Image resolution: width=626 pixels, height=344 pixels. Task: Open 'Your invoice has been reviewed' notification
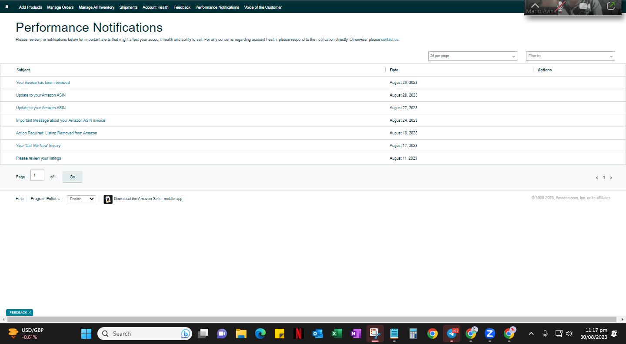pos(43,83)
